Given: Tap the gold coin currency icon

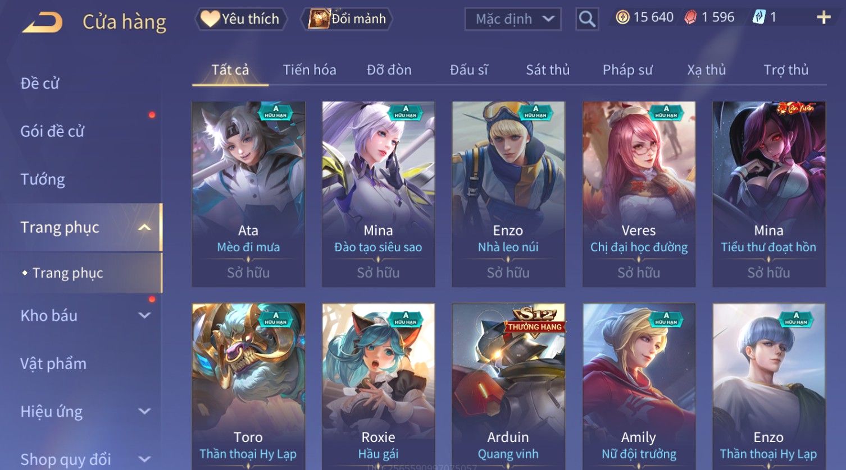Looking at the screenshot, I should [x=622, y=17].
